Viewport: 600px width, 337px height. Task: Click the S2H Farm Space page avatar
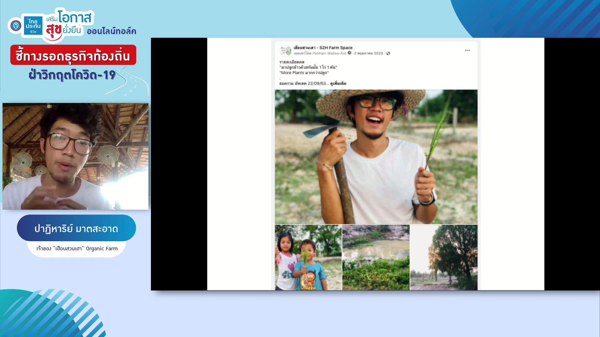[285, 50]
